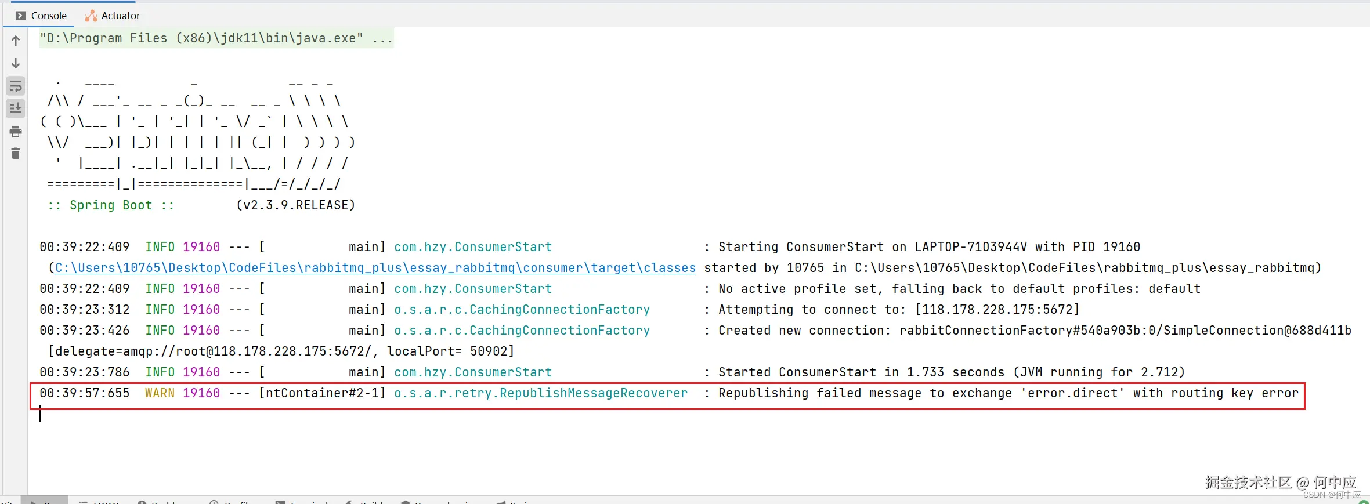
Task: Click the java.exe command line
Action: pyautogui.click(x=216, y=38)
